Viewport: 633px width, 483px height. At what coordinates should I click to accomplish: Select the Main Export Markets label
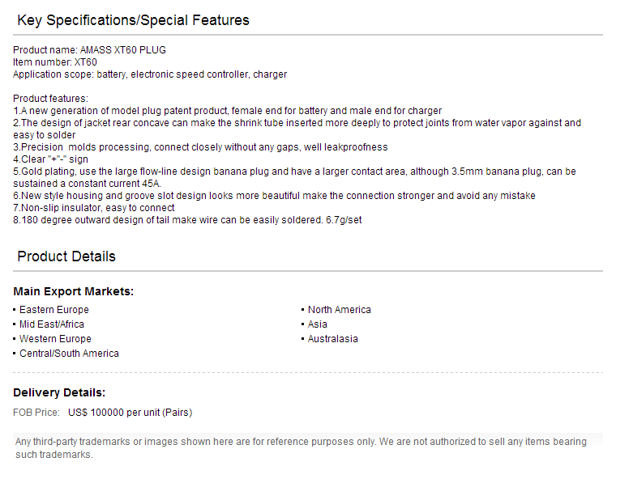[x=73, y=291]
